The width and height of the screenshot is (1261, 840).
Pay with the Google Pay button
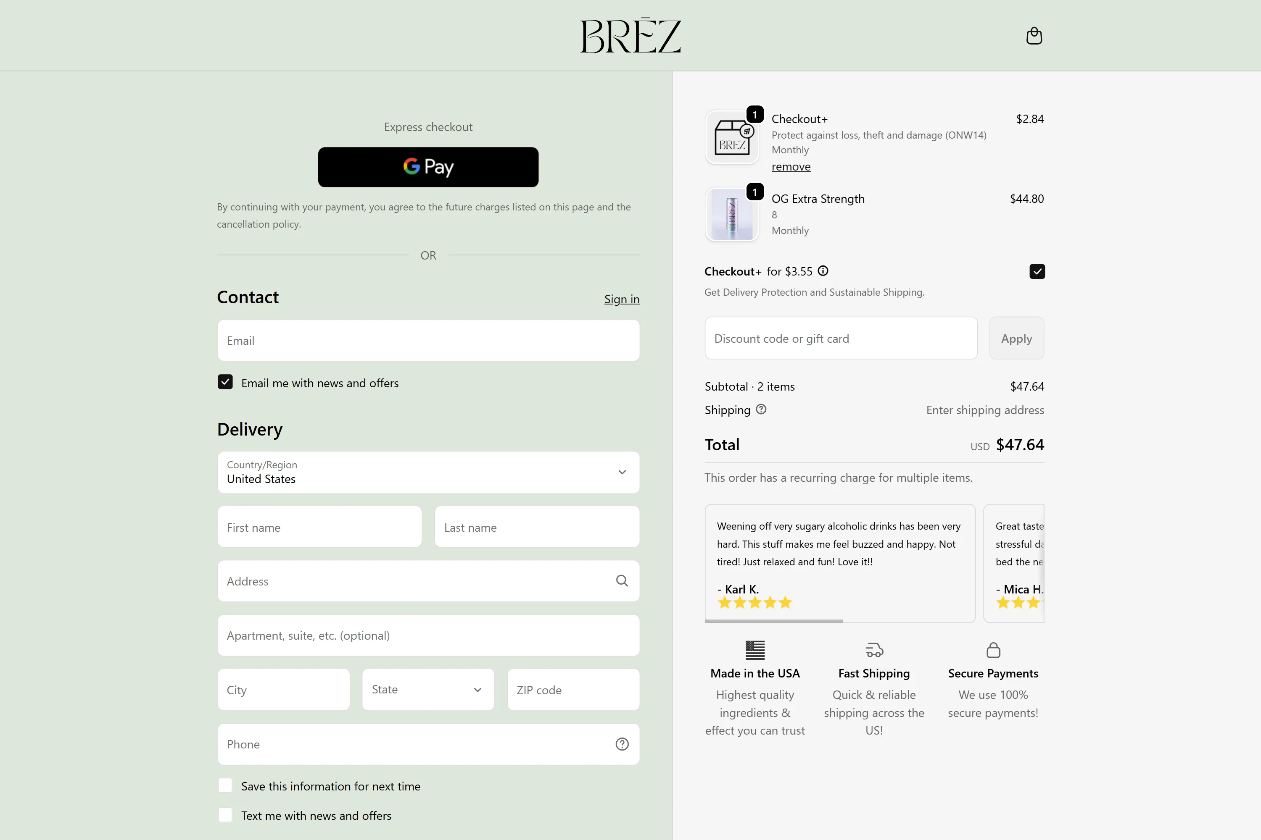tap(428, 167)
